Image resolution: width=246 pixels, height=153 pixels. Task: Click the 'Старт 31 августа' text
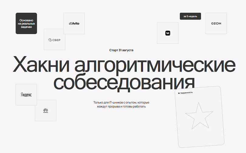pos(121,50)
